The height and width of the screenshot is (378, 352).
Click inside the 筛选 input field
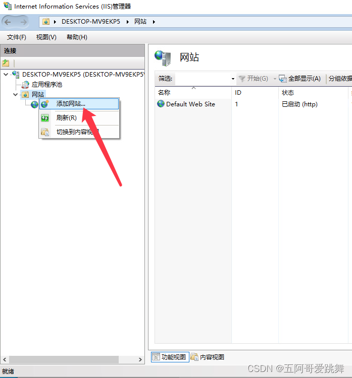click(203, 79)
